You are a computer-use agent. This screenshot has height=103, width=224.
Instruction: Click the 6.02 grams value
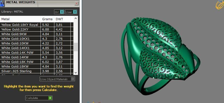[46, 62]
